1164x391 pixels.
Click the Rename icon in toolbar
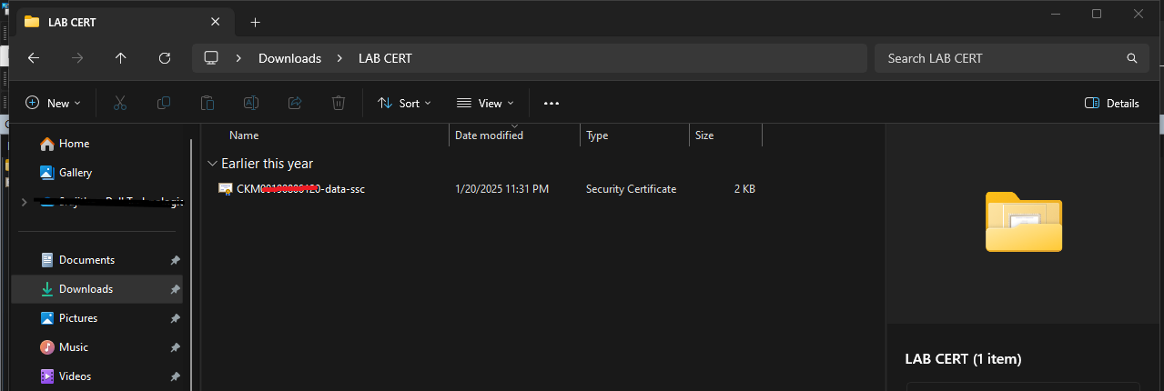click(x=251, y=104)
